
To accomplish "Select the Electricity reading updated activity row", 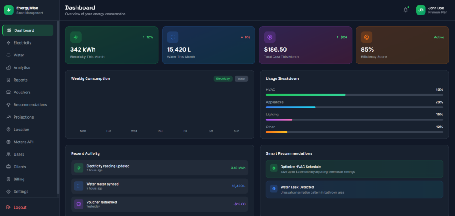I will pyautogui.click(x=159, y=168).
